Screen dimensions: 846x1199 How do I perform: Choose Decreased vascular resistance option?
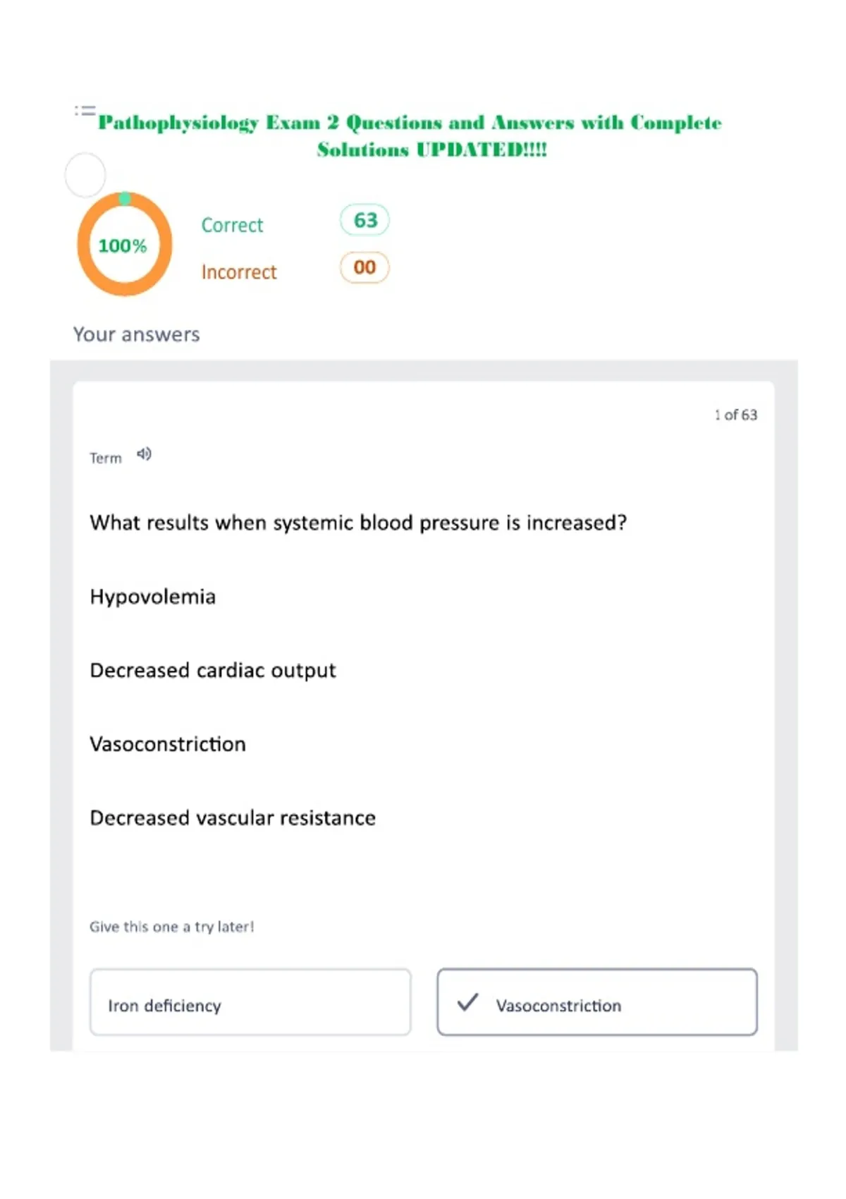tap(233, 817)
